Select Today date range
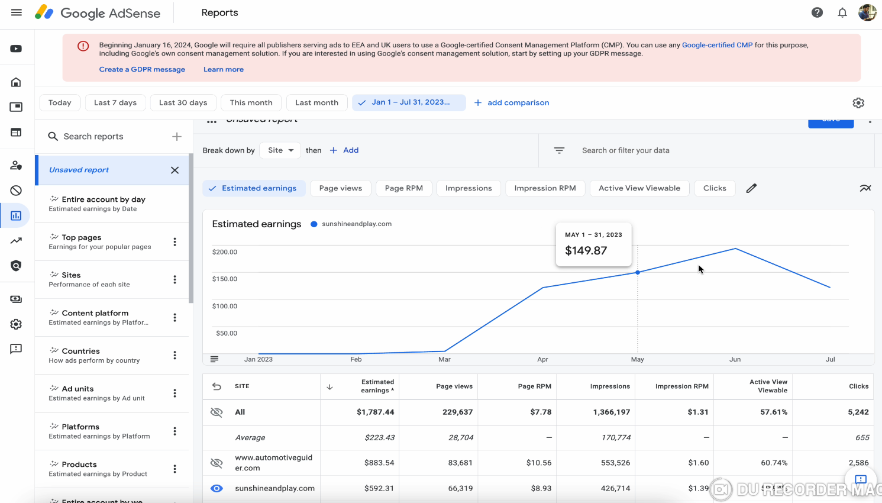The height and width of the screenshot is (503, 882). (60, 103)
